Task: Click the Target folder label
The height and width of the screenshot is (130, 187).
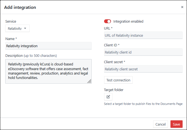Action: pos(114,90)
